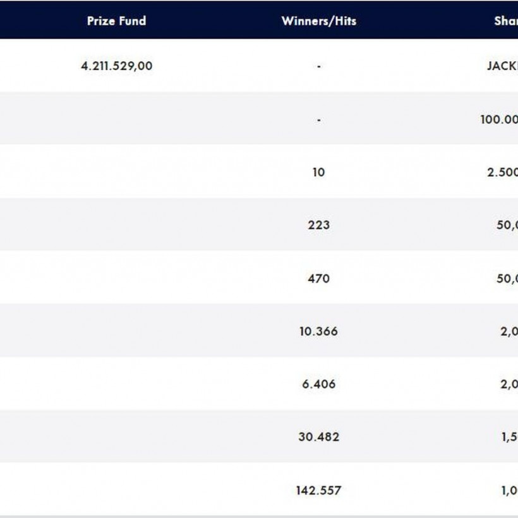Image resolution: width=518 pixels, height=518 pixels.
Task: Select the 2.500 share value
Action: click(502, 172)
